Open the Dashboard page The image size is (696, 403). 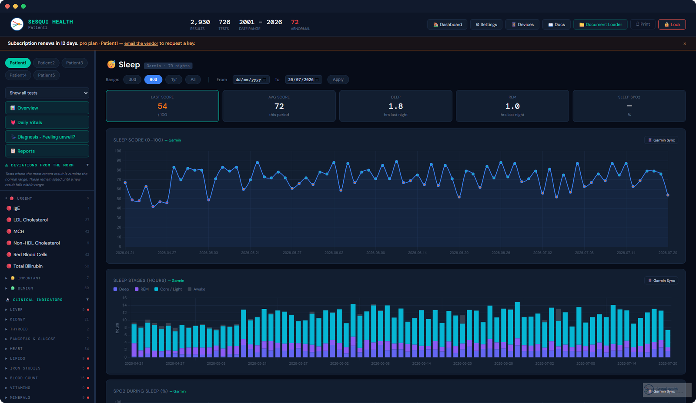tap(447, 24)
